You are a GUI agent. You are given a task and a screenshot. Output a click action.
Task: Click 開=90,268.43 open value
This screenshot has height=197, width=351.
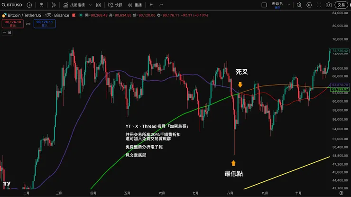(x=96, y=15)
